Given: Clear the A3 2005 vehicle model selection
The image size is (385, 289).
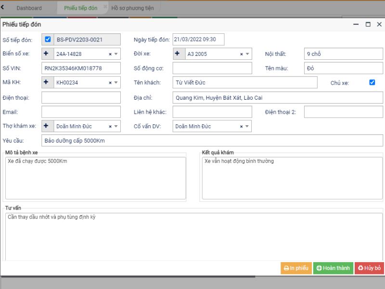Looking at the screenshot, I should [242, 54].
